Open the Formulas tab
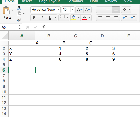 [x=75, y=1]
